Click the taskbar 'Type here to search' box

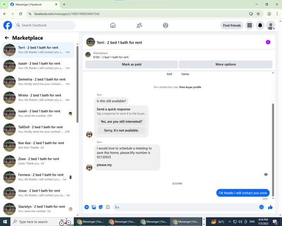tap(42, 221)
